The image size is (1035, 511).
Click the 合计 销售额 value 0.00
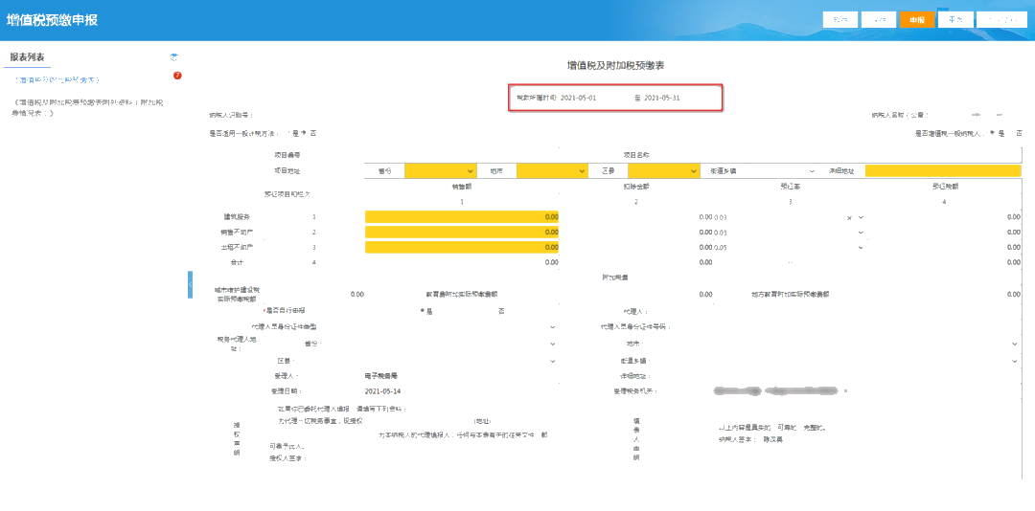552,262
